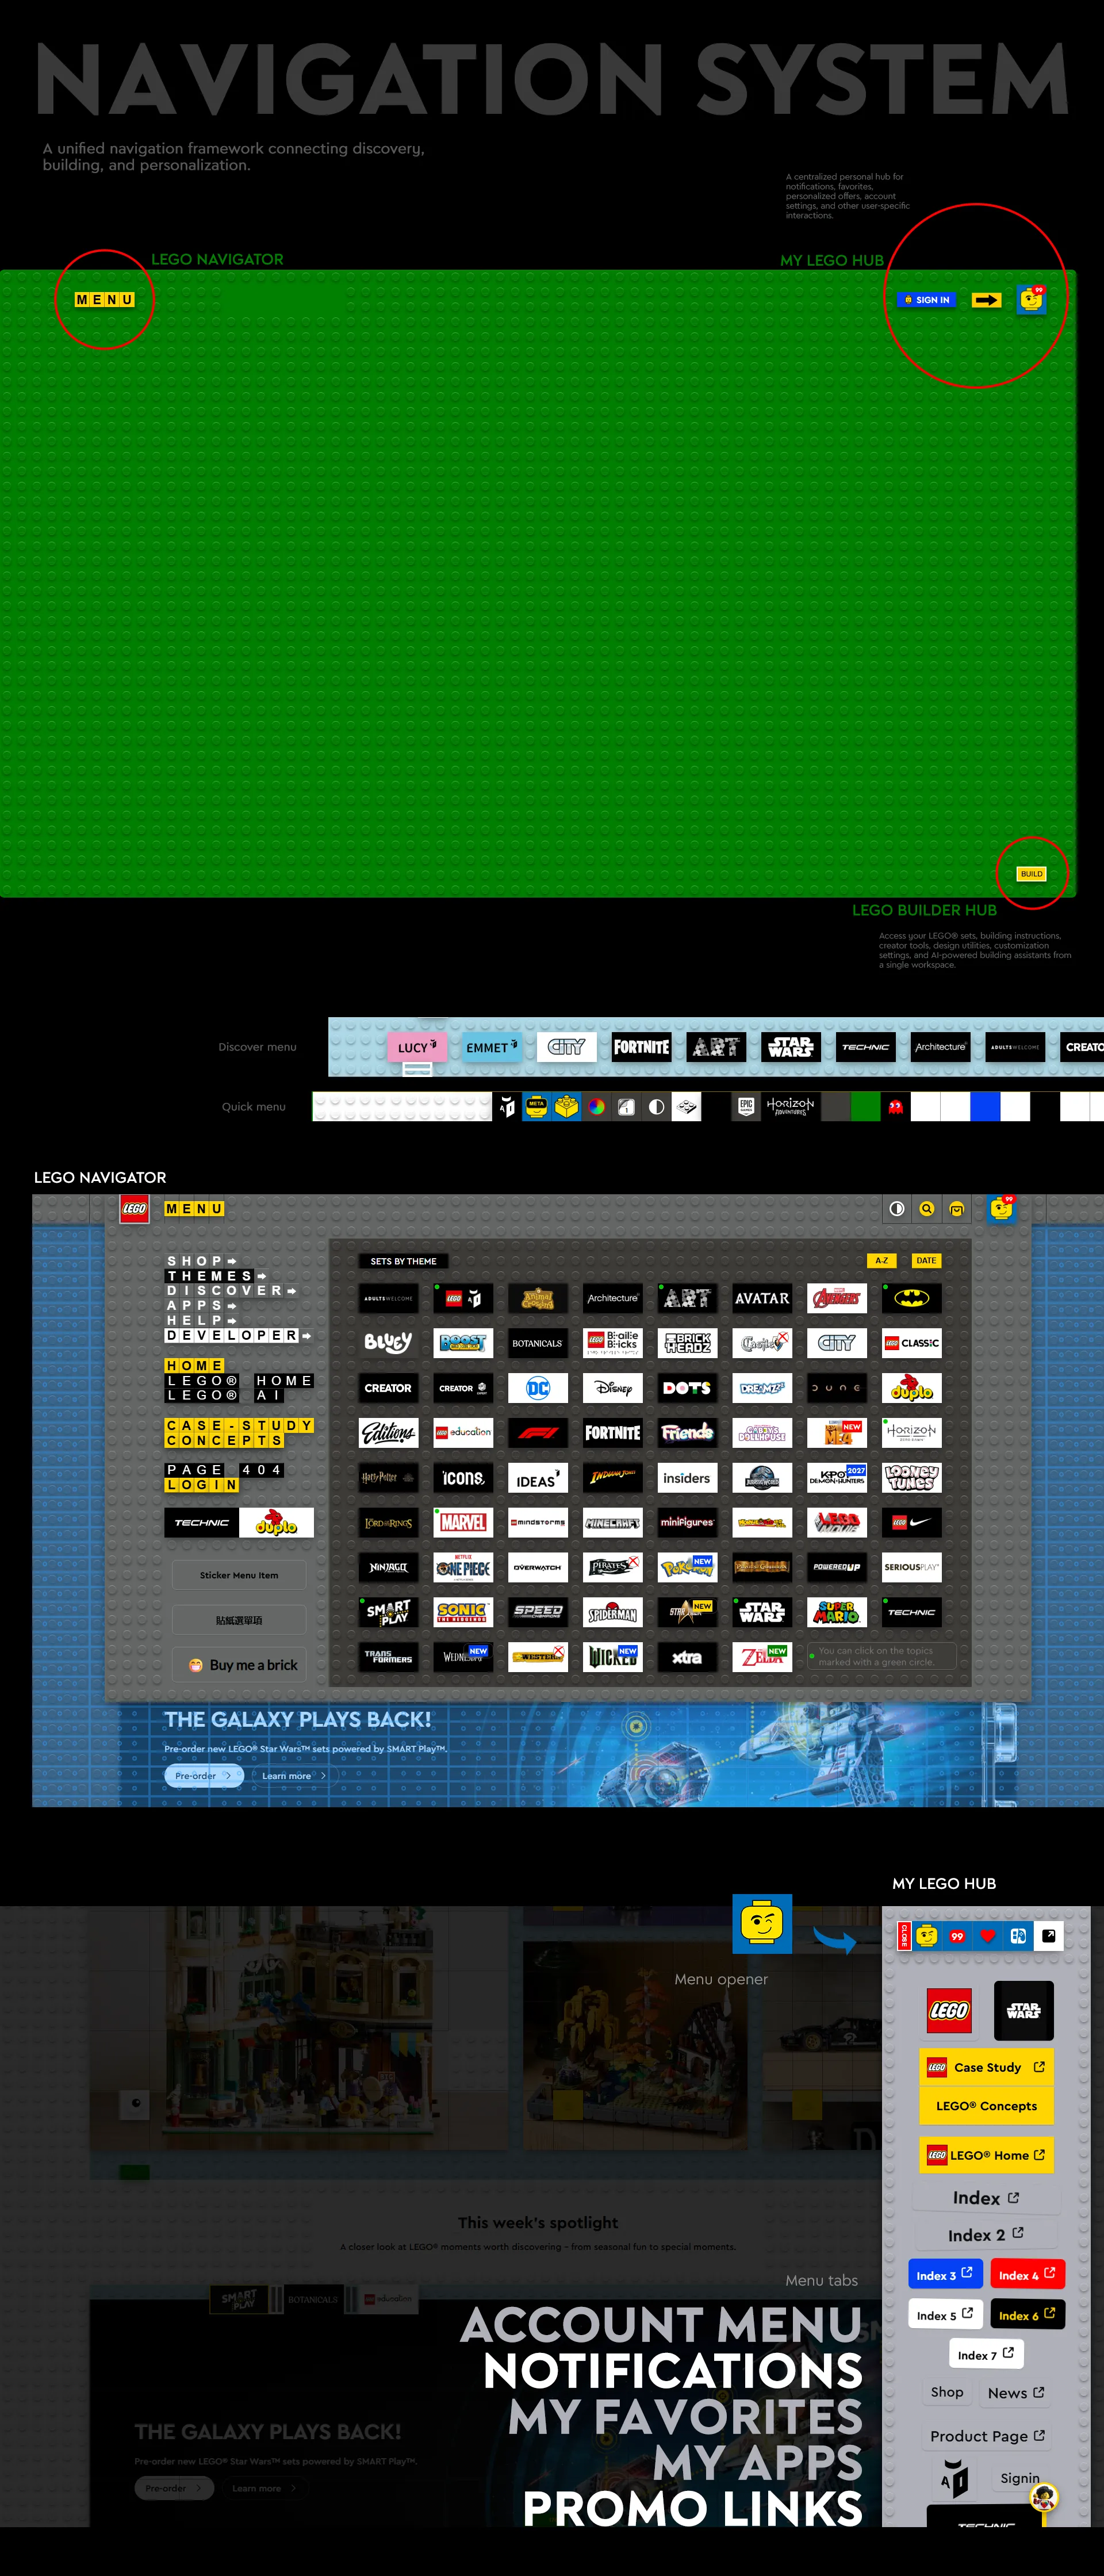
Task: Select the green swatch in Quick menu
Action: pos(865,1107)
